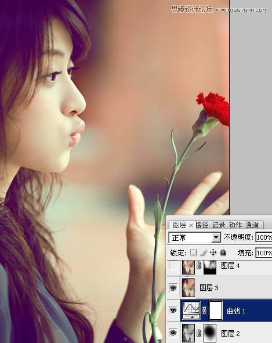Select the 图层 3 image thumbnail

pos(188,288)
